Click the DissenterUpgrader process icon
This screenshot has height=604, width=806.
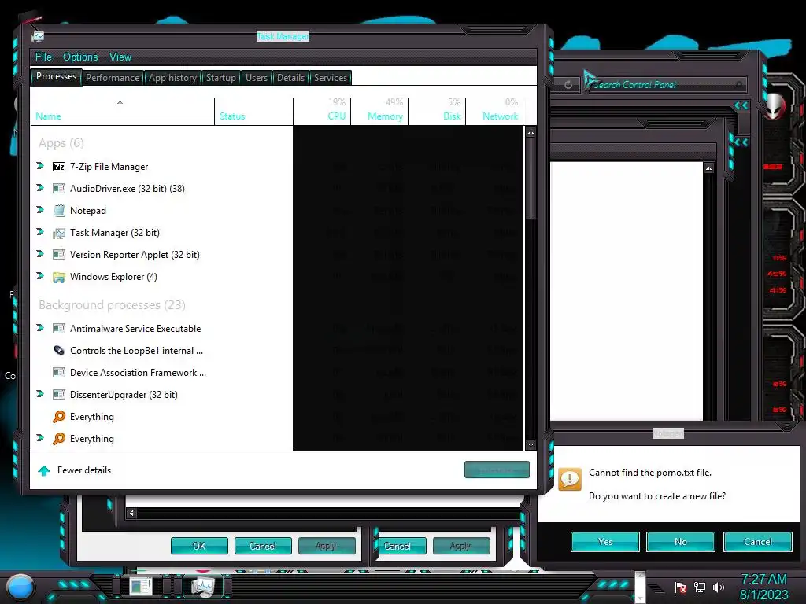59,395
